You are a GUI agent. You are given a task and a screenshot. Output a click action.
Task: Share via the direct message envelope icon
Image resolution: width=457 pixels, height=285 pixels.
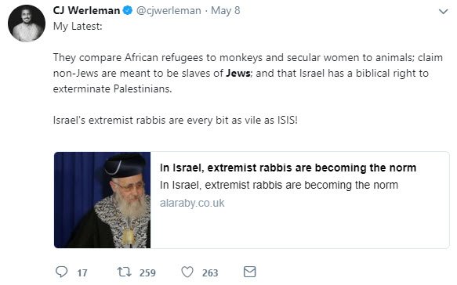click(250, 272)
